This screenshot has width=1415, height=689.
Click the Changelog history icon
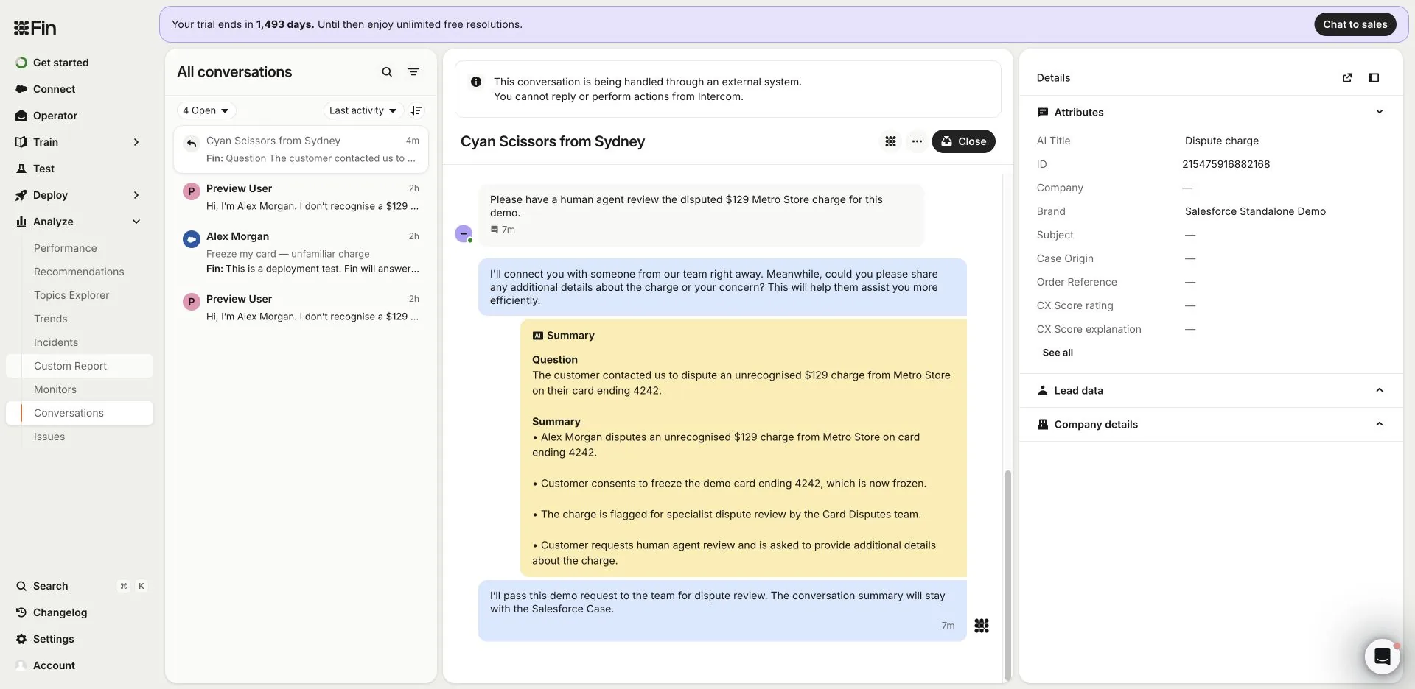pyautogui.click(x=21, y=612)
